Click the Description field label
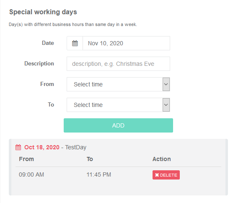 [39, 63]
